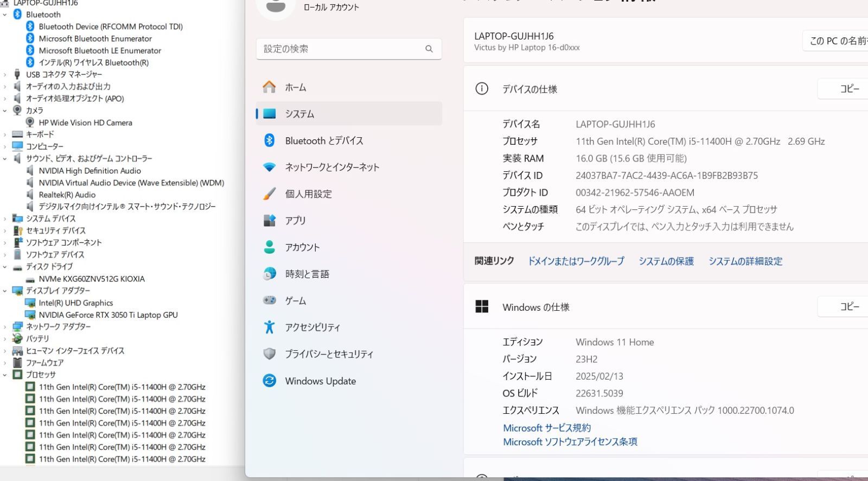Viewport: 868px width, 481px height.
Task: Click この PC の名前 rename button
Action: point(835,41)
